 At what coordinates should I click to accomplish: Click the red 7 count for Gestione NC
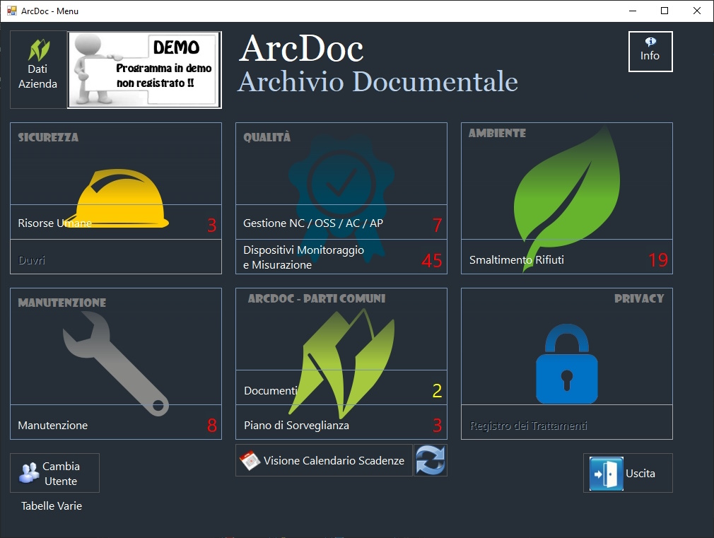[437, 225]
